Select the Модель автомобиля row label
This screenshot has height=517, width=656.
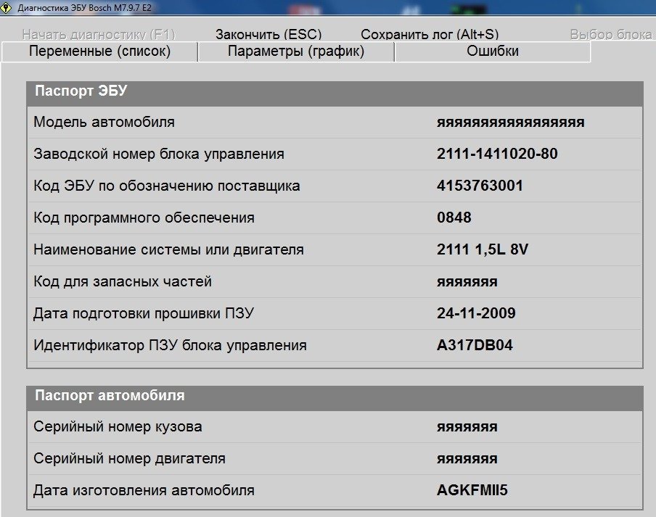[x=104, y=123]
